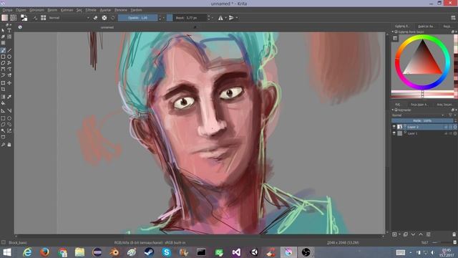This screenshot has height=258, width=458.
Task: Open foreground/background color swatch selector
Action: point(24,18)
